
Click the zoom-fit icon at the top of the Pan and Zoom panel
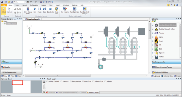pyautogui.click(x=44, y=82)
